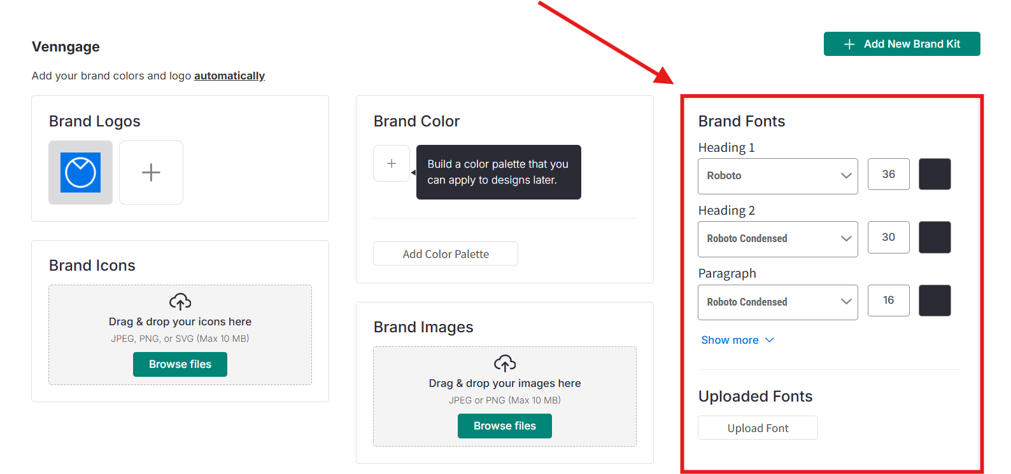Click Browse files under Brand Icons

[x=180, y=364]
